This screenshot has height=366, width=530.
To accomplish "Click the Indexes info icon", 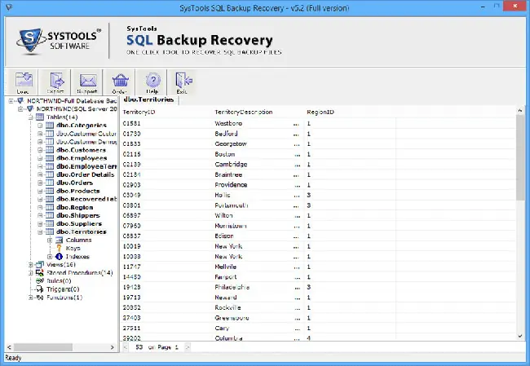I will 60,257.
